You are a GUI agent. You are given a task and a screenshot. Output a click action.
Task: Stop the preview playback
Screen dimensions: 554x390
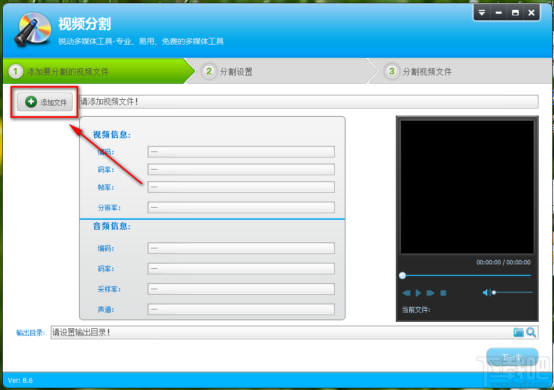pyautogui.click(x=443, y=293)
